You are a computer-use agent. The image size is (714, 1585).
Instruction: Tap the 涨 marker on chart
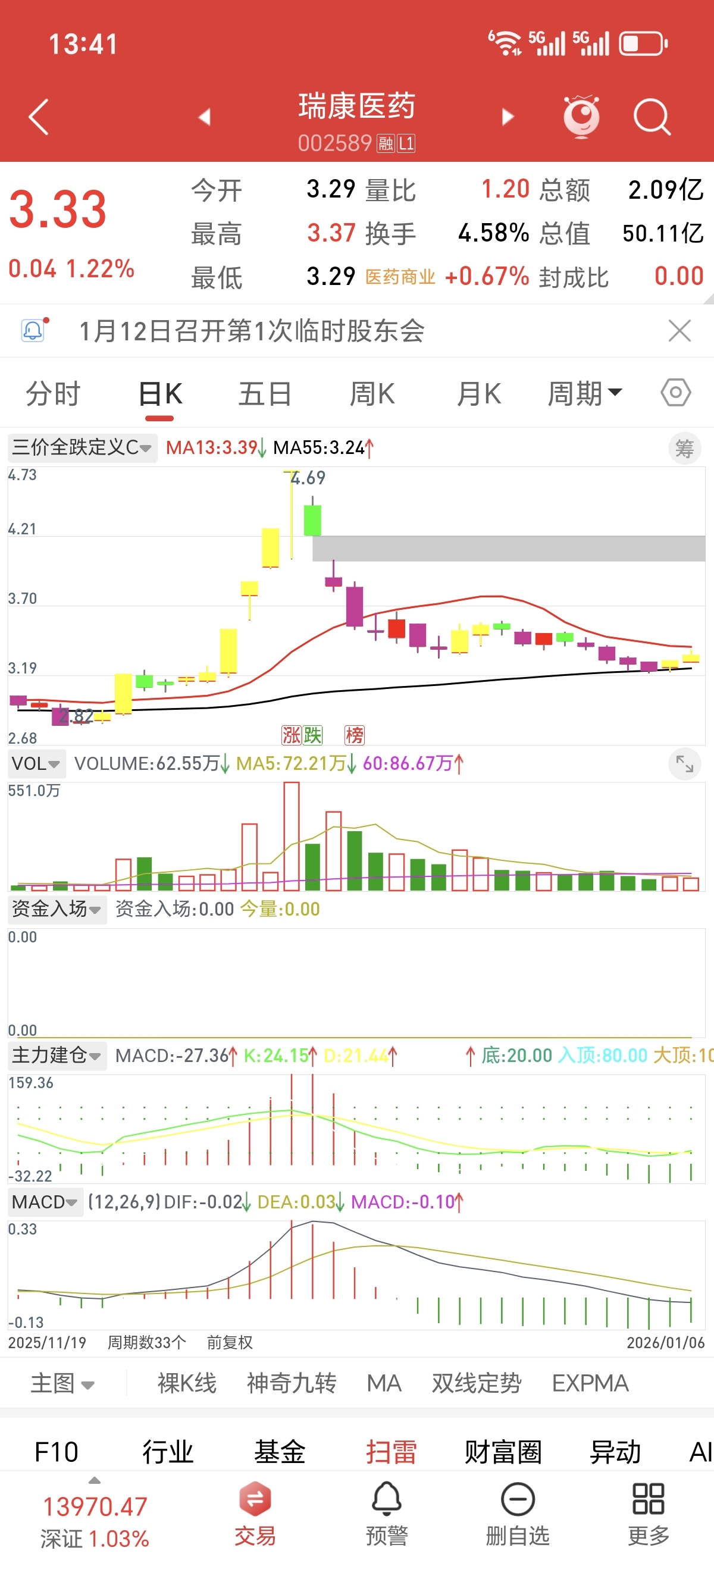tap(291, 735)
